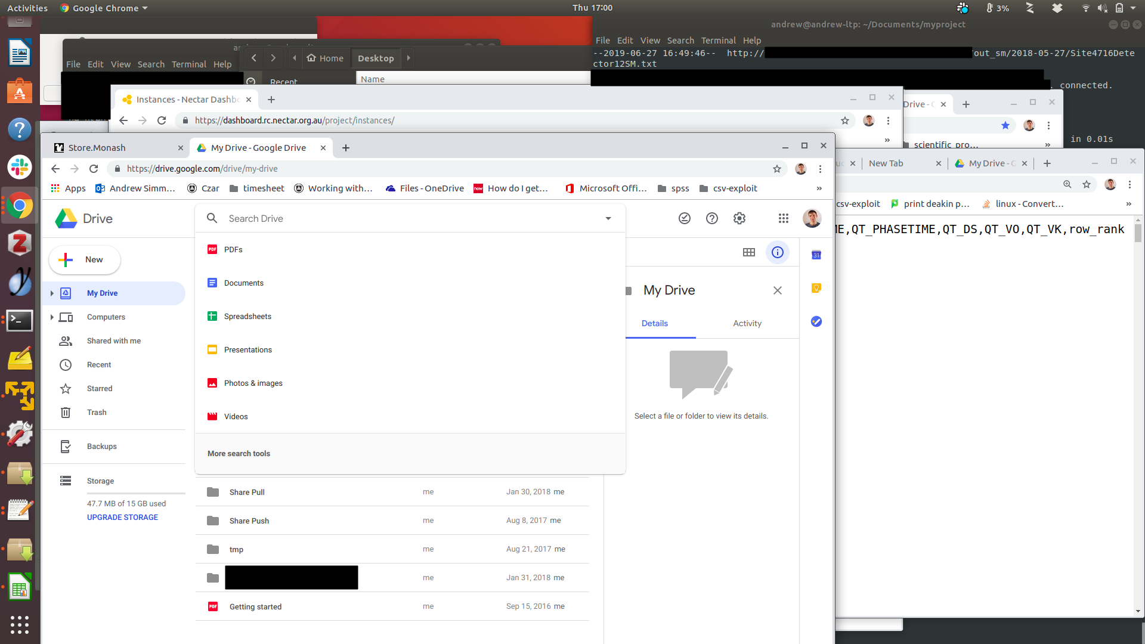Open Google Tasks in side panel
Screen dimensions: 1145x644
pyautogui.click(x=816, y=321)
